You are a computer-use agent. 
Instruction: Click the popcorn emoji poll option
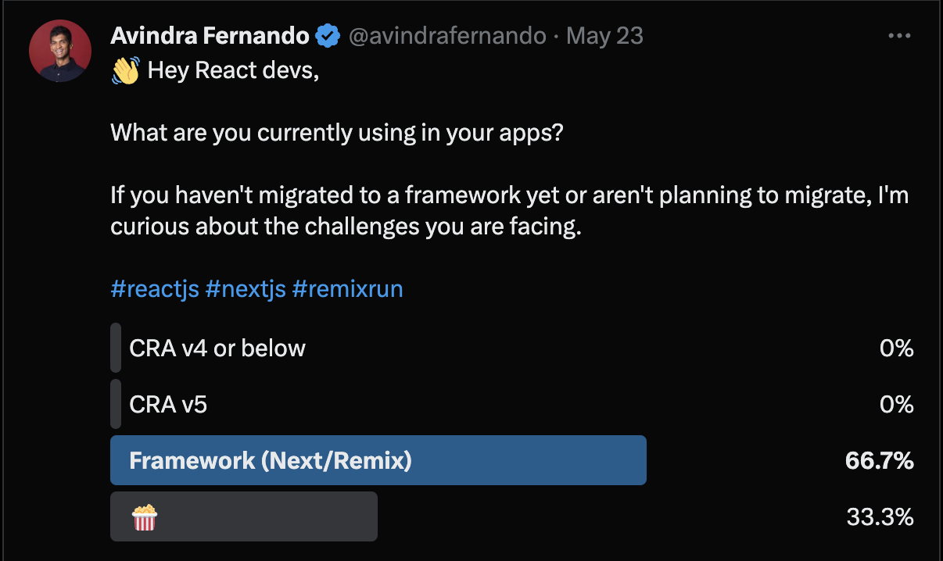click(243, 516)
